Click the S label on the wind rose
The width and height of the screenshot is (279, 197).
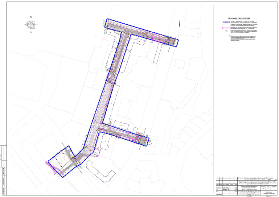[x=31, y=32]
